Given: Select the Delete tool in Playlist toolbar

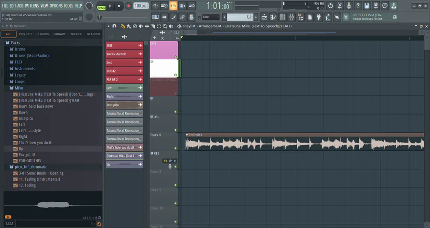Looking at the screenshot, I should tap(135, 26).
